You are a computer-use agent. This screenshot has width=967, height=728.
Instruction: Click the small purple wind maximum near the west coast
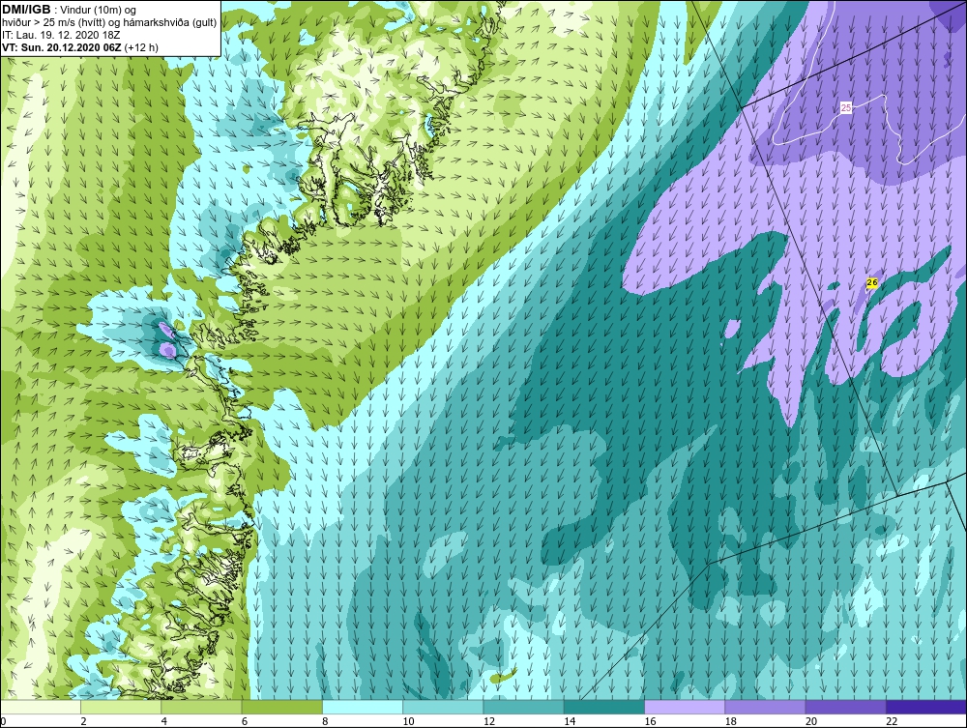tap(166, 350)
